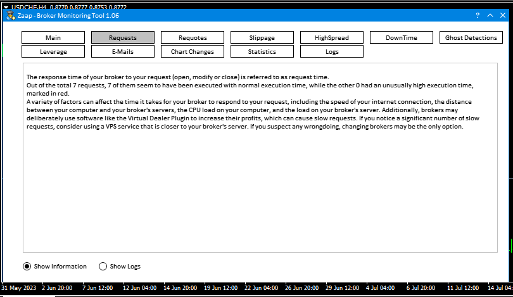Open the Logs tab
This screenshot has height=297, width=513.
point(332,52)
